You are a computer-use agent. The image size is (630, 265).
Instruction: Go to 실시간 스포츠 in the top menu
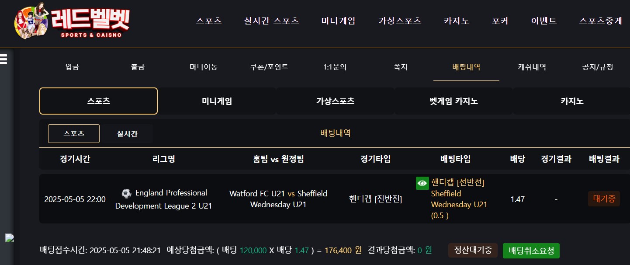pos(271,21)
